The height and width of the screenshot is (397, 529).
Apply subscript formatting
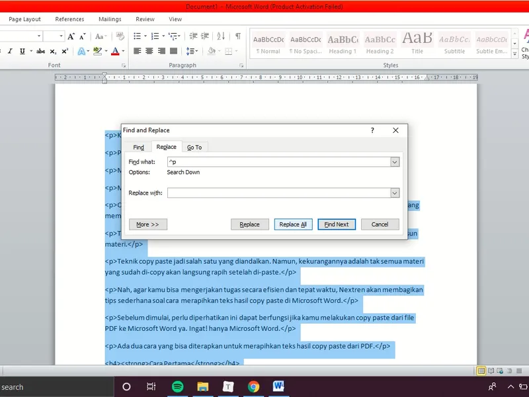click(x=52, y=52)
